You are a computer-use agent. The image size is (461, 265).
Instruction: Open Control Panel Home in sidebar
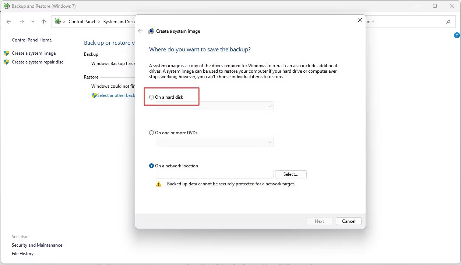(x=32, y=40)
